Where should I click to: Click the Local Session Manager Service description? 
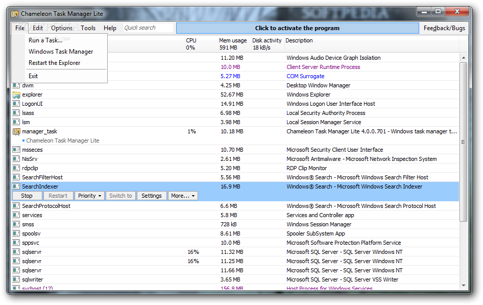pyautogui.click(x=324, y=122)
